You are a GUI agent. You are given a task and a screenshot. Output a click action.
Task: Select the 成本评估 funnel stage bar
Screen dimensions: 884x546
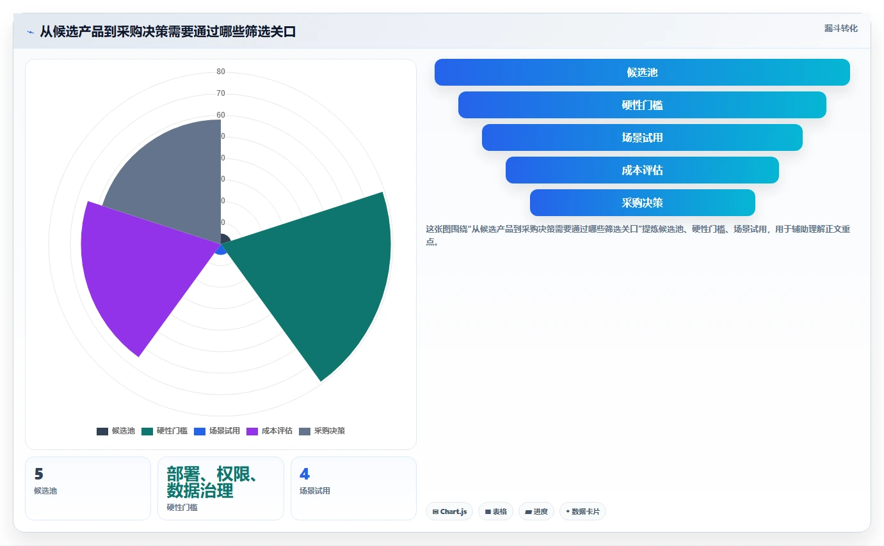642,170
